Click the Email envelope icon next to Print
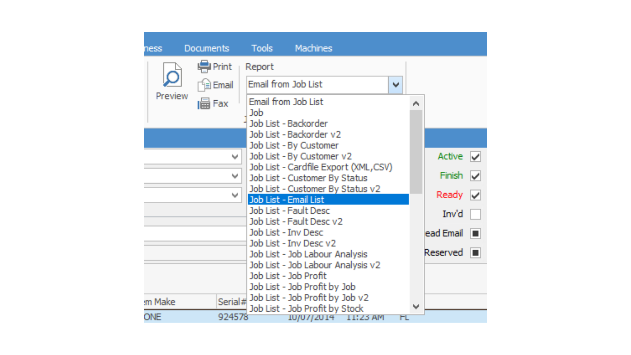The width and height of the screenshot is (631, 355). 204,85
